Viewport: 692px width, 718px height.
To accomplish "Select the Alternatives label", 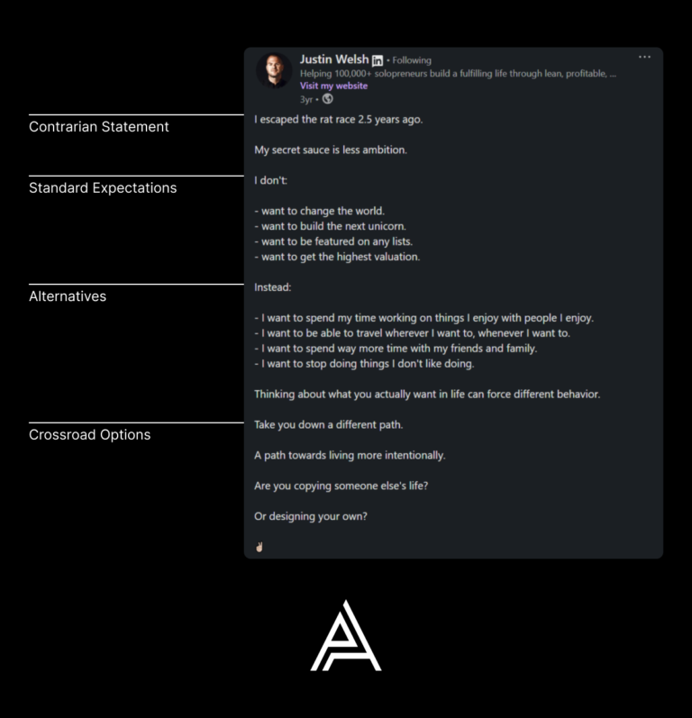I will [x=68, y=296].
